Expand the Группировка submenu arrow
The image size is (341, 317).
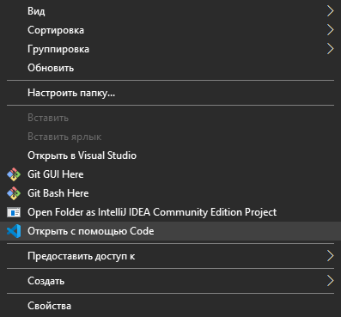pyautogui.click(x=330, y=49)
